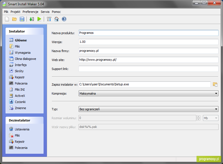Click the Open project folder icon
223x164 pixels.
click(x=14, y=19)
